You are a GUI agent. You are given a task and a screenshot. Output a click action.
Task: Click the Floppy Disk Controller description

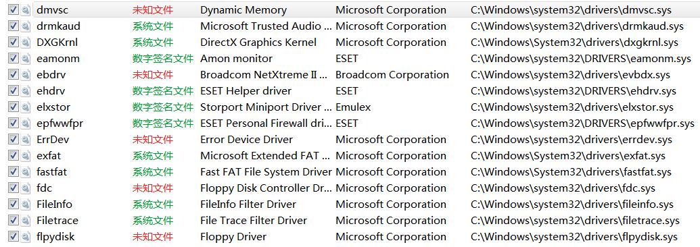[266, 188]
